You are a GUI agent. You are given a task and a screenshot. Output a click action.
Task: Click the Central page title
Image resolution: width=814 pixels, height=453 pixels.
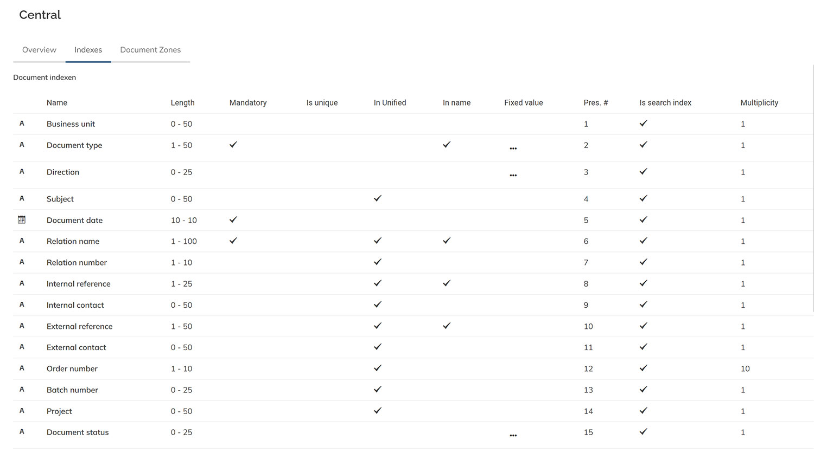point(40,15)
